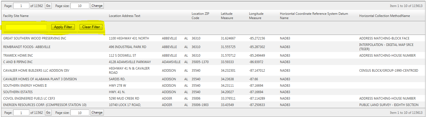
Task: Sort by Latitude Measure column header
Action: click(227, 16)
